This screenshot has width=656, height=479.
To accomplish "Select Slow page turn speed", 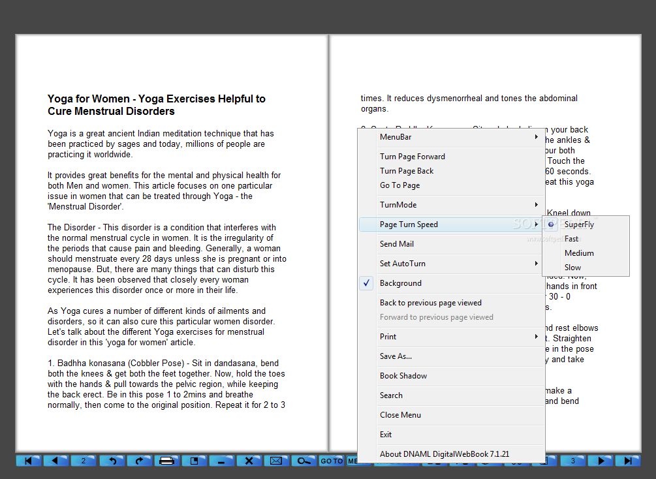I will point(586,268).
